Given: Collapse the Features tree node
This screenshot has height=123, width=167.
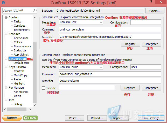Looking at the screenshot, I should click(x=6, y=34).
